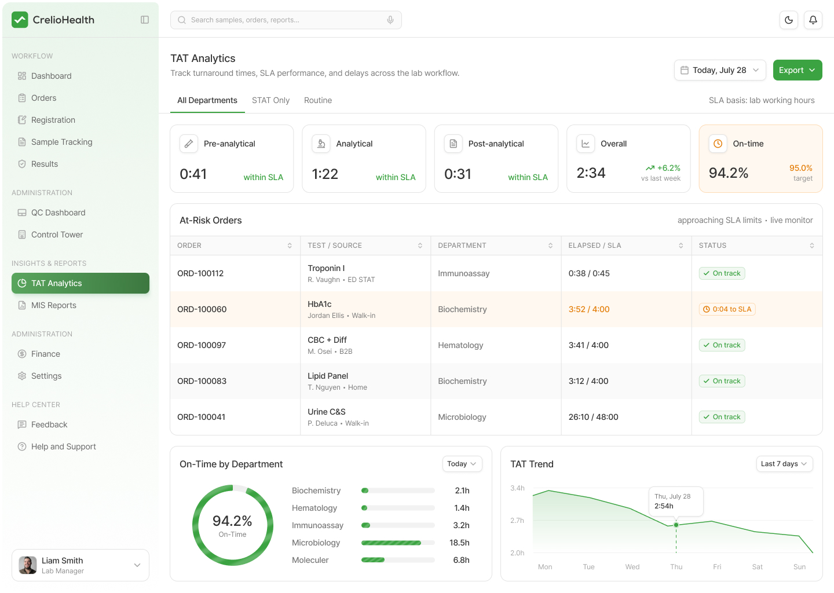Screen dimensions: 834x593
Task: Click the Troponin I test name
Action: pos(326,268)
